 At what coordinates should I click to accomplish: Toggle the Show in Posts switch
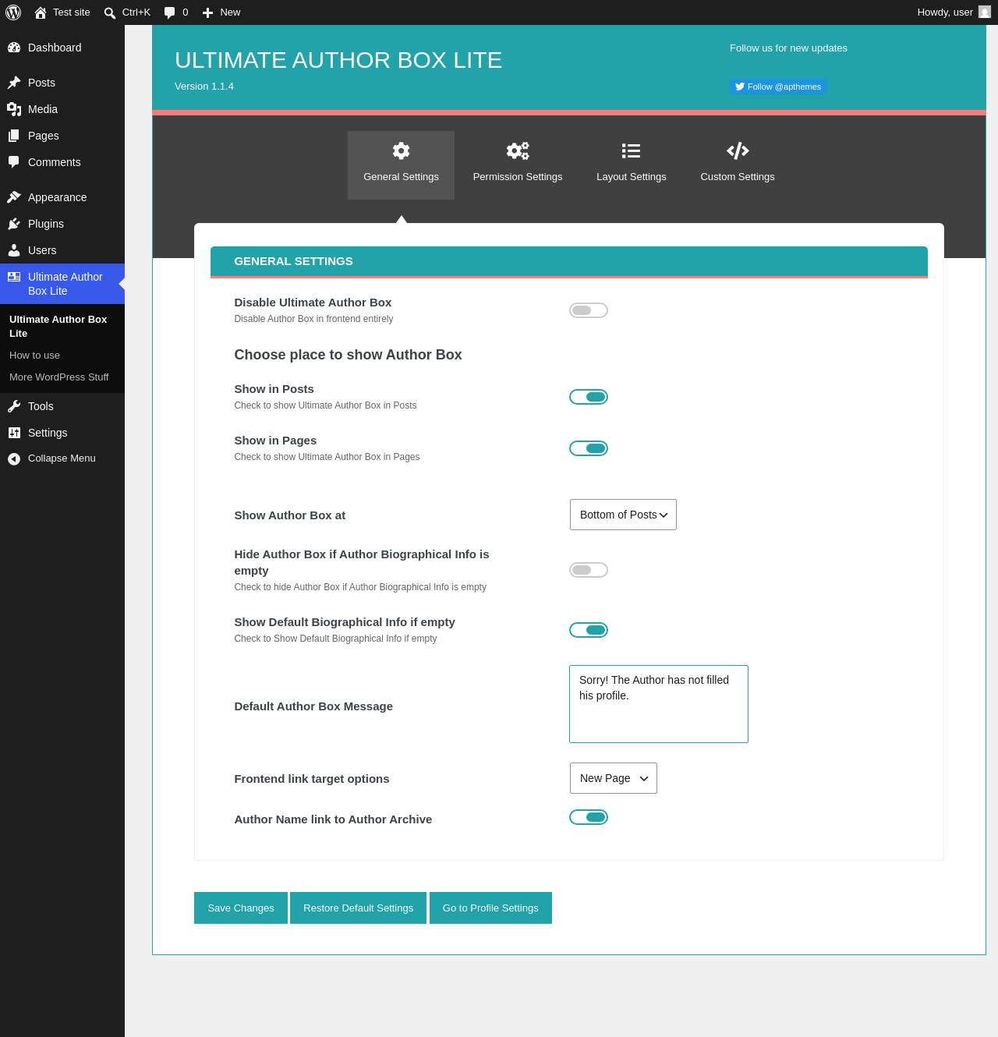tap(589, 397)
